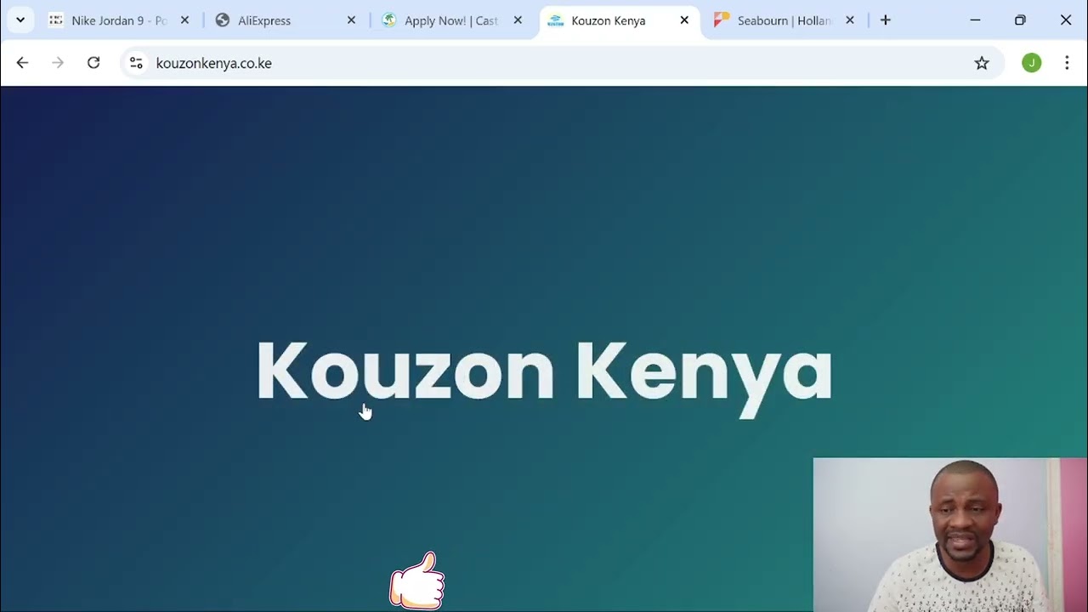Close the Seabourn tab
Image resolution: width=1088 pixels, height=612 pixels.
tap(849, 20)
